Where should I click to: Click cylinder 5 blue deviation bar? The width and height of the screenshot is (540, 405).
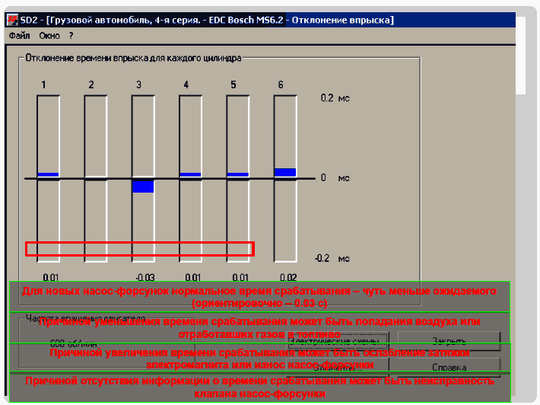238,175
